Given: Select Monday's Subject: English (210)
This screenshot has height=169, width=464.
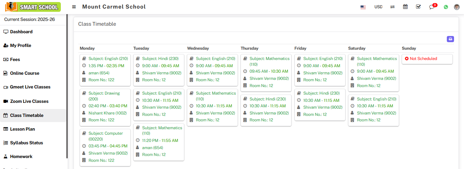Looking at the screenshot, I should [x=108, y=59].
